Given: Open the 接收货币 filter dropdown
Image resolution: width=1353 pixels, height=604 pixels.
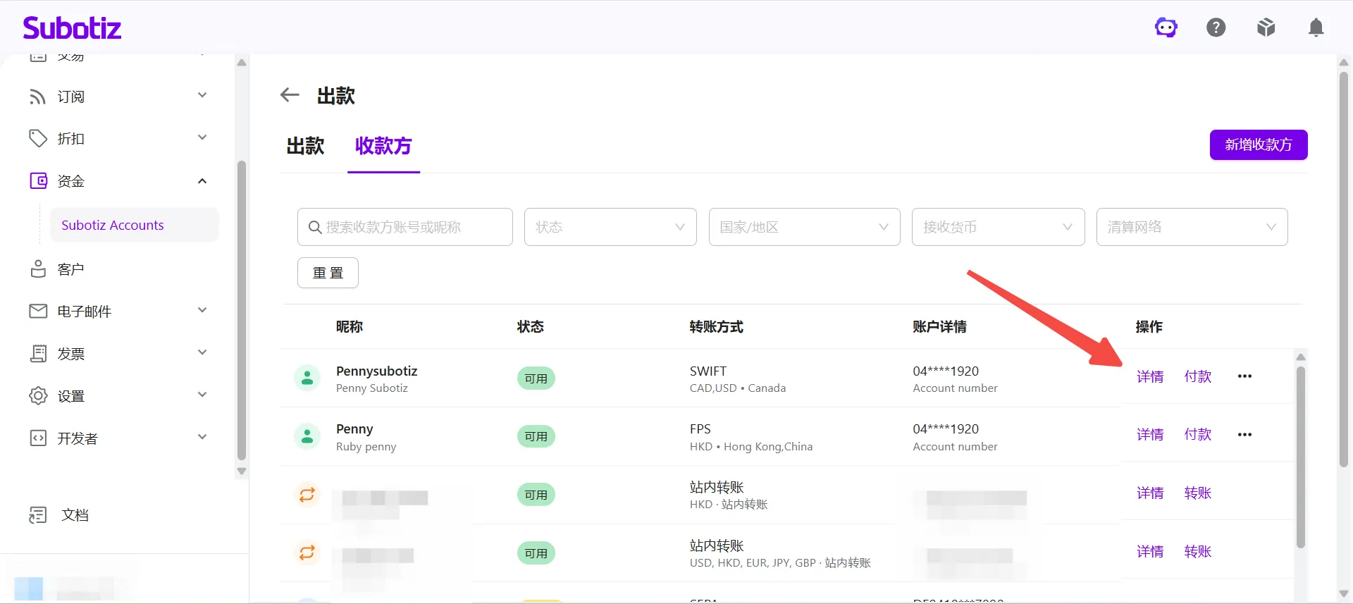Looking at the screenshot, I should click(998, 227).
